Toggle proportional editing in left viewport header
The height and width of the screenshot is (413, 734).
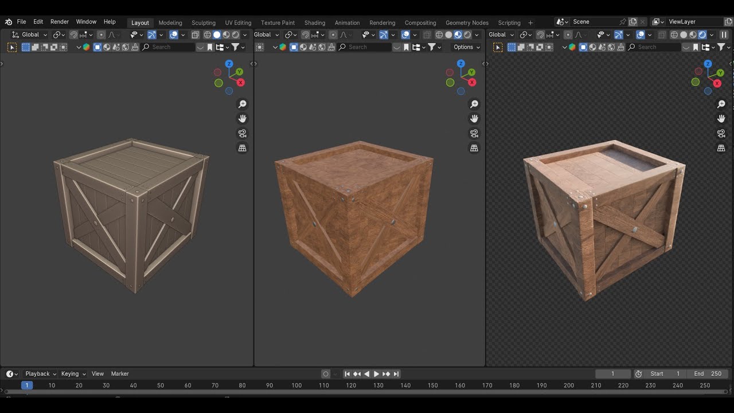[101, 35]
